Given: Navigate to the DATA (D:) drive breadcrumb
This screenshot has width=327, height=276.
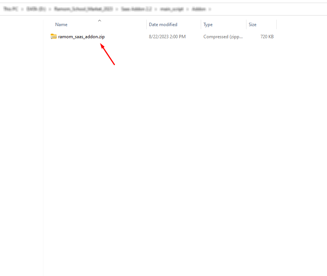Looking at the screenshot, I should coord(36,9).
